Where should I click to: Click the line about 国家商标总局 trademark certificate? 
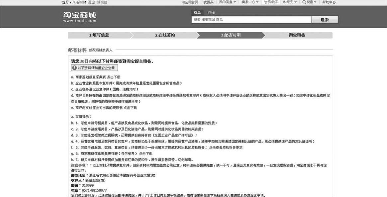point(200,98)
